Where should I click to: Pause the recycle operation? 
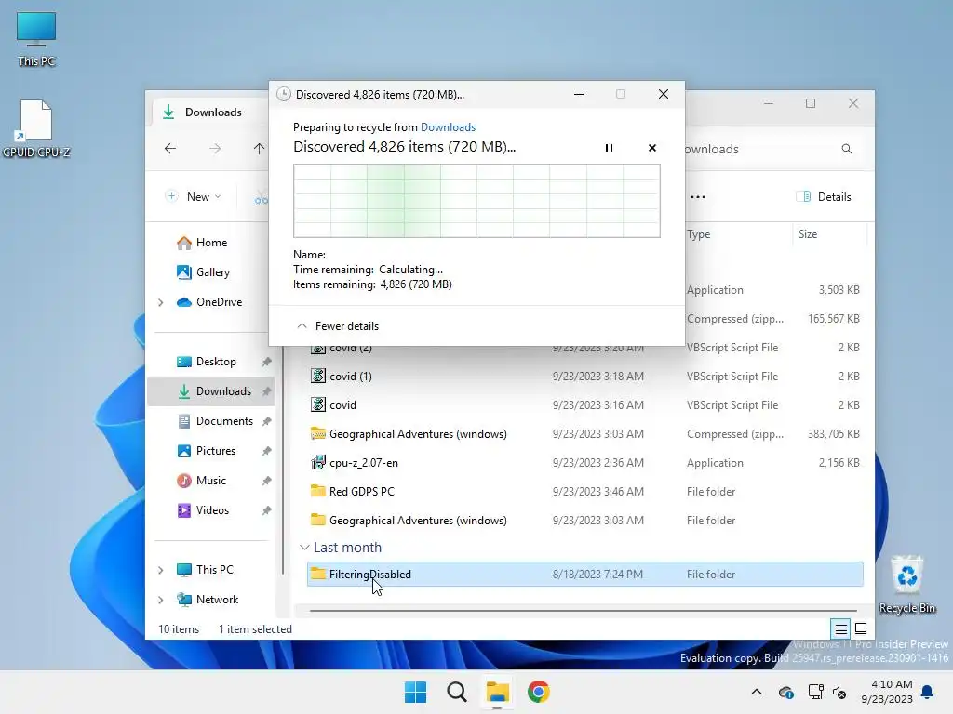(x=609, y=148)
